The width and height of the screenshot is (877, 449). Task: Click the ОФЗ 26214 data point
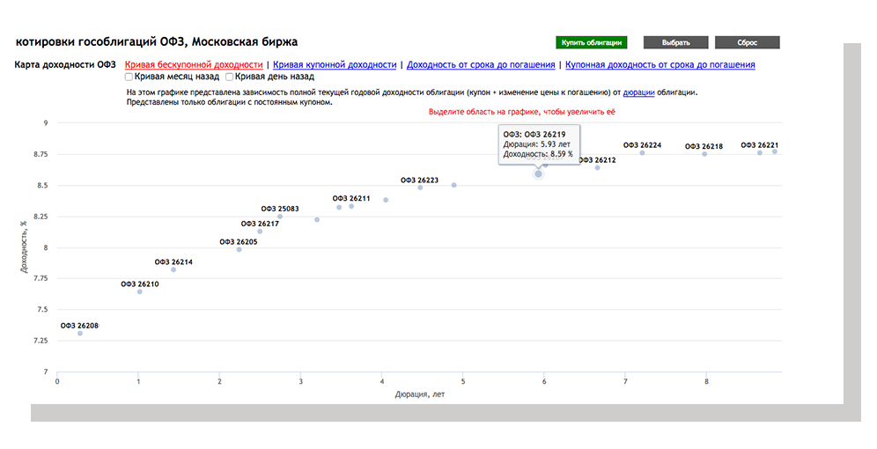(173, 269)
